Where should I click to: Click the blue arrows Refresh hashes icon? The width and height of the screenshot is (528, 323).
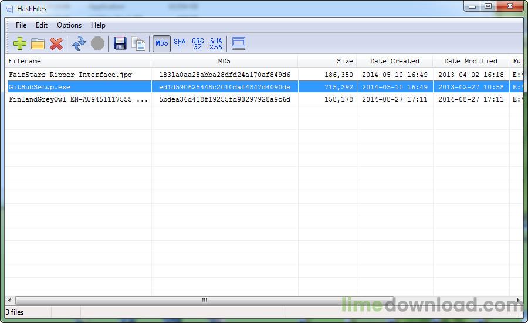pos(79,44)
